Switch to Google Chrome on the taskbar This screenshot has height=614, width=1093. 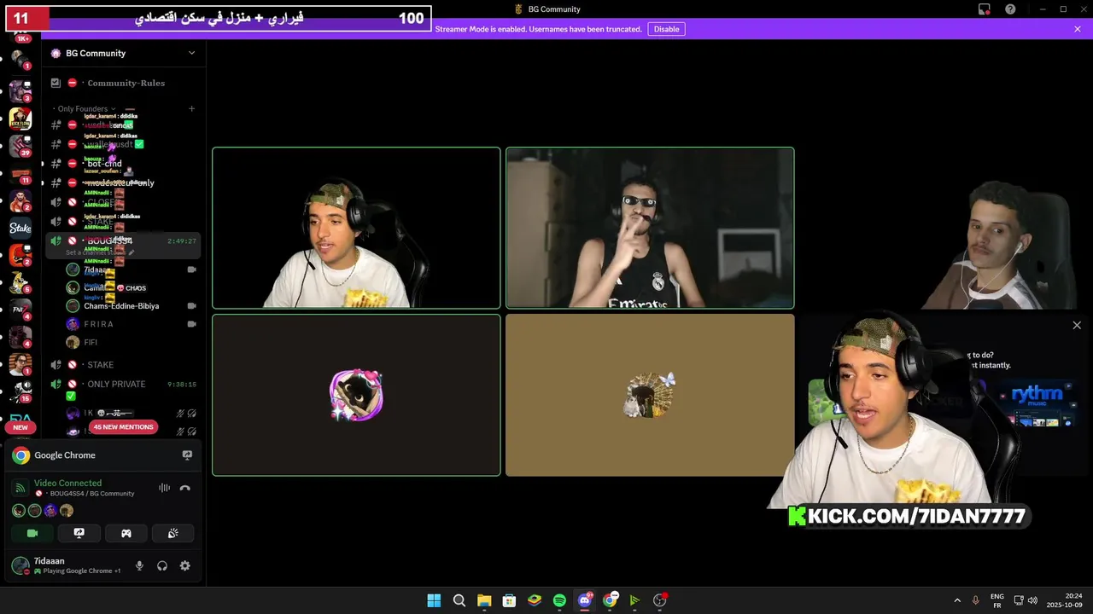[610, 600]
